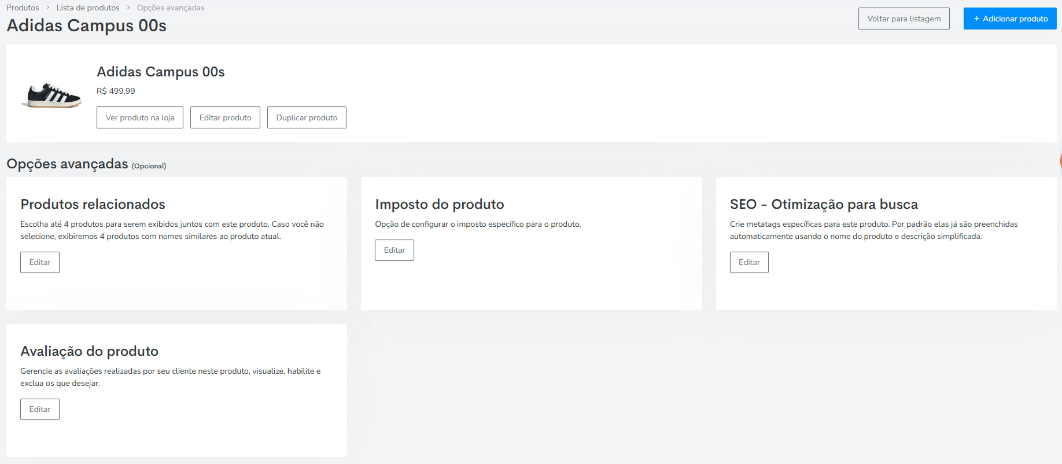This screenshot has width=1062, height=464.
Task: Click the (Opcional) label
Action: pyautogui.click(x=149, y=166)
